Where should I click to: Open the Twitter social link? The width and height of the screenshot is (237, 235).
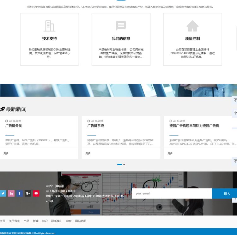[x=3, y=193]
